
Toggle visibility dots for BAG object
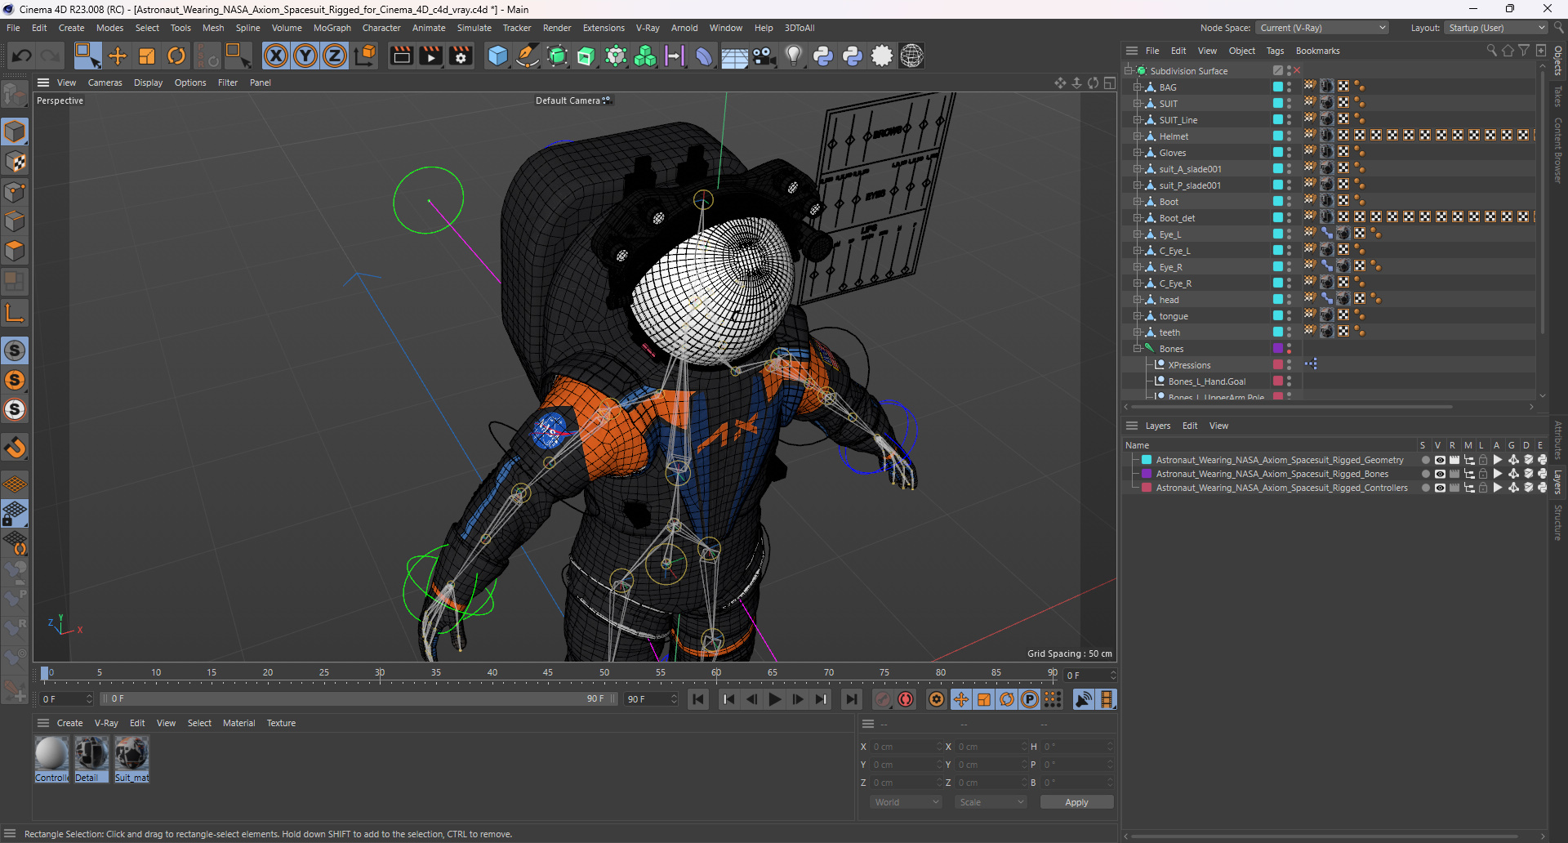pos(1290,87)
